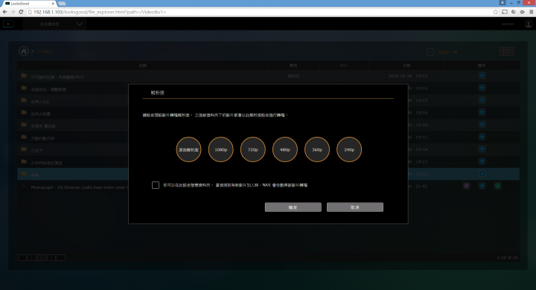Switch to the LooksGood browser tab
536x290 pixels.
tap(29, 4)
